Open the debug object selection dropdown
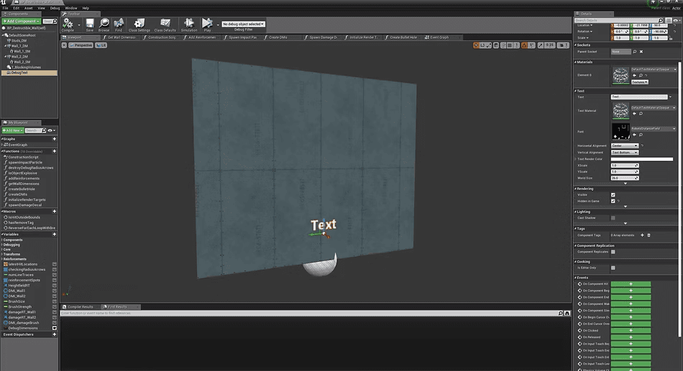This screenshot has height=371, width=683. pos(244,24)
